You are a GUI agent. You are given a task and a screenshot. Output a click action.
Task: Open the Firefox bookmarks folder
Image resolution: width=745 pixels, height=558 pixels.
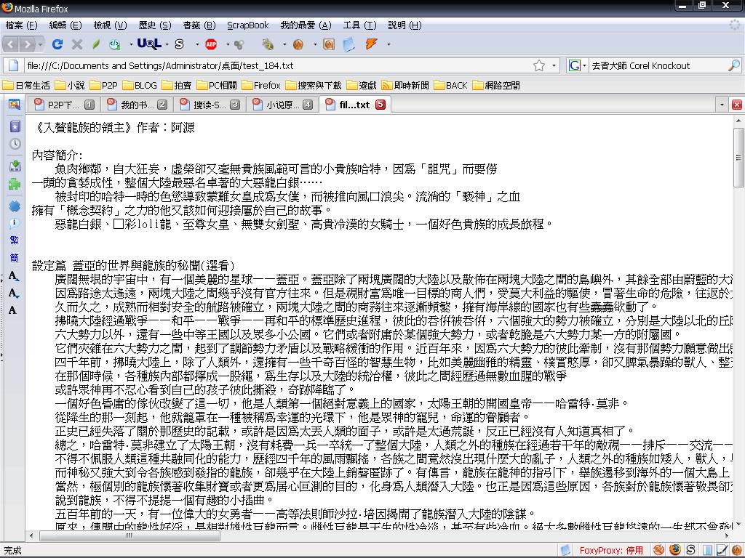260,85
